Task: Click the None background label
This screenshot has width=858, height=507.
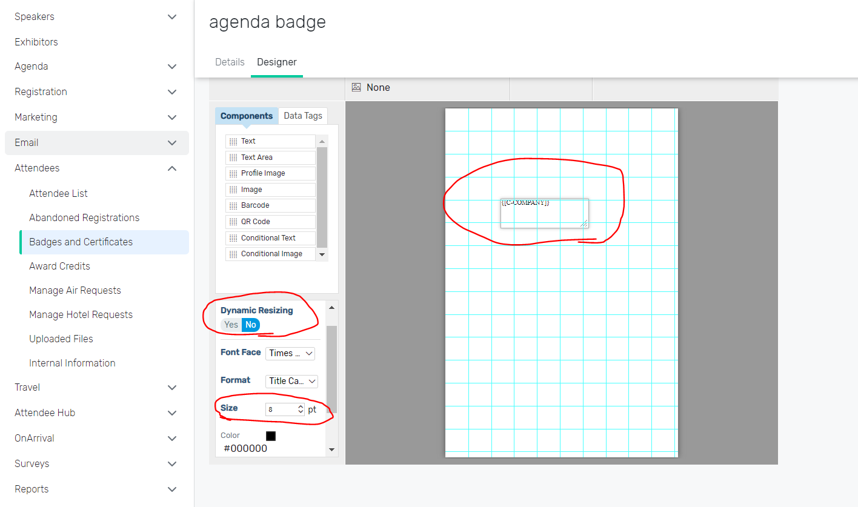Action: [378, 87]
